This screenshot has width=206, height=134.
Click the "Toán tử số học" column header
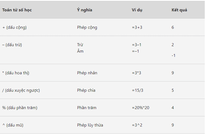[17, 10]
